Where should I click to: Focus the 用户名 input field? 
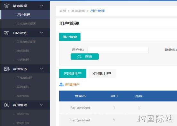tap(118, 50)
